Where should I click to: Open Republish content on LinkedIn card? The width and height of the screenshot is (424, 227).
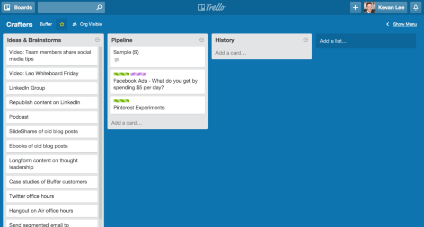click(52, 102)
